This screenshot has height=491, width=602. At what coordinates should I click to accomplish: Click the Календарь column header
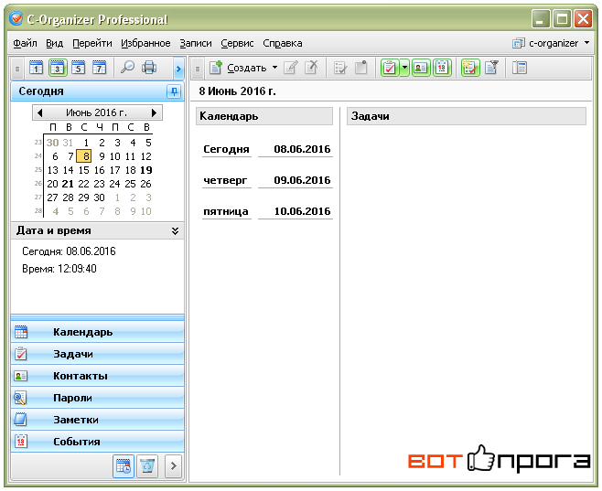pos(264,116)
